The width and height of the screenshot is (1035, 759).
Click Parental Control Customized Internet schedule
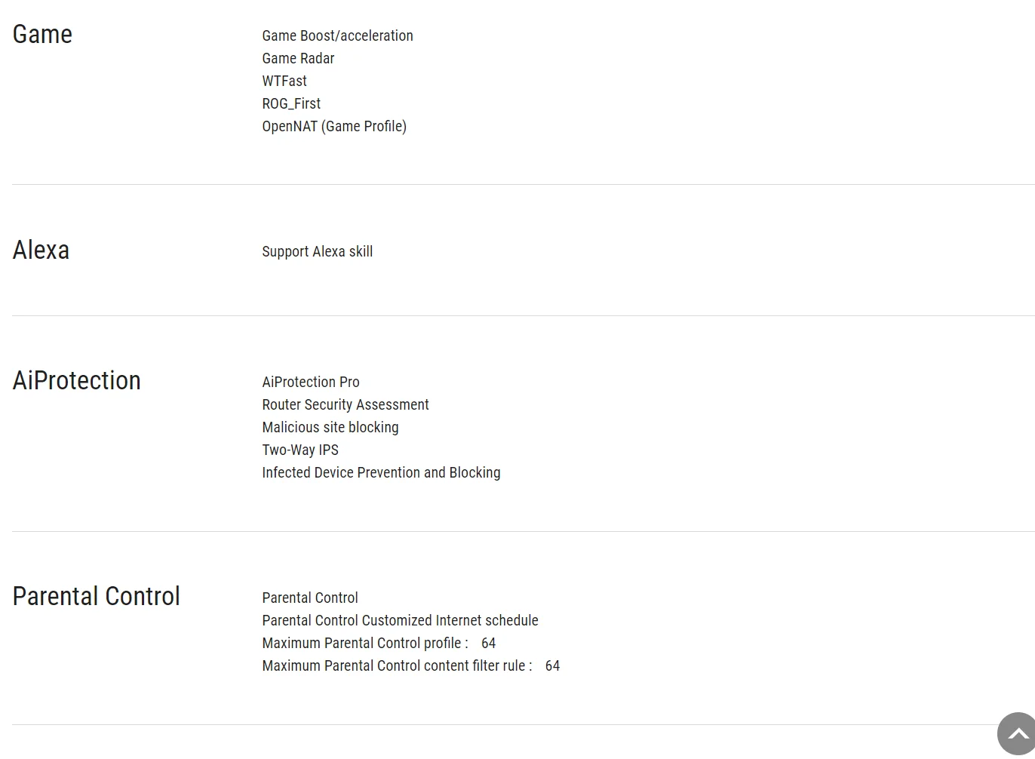coord(400,620)
